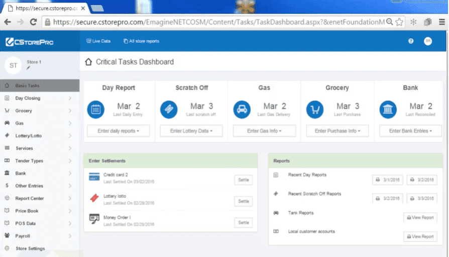The image size is (449, 257).
Task: Open the Enter daily reports dropdown
Action: coord(119,131)
